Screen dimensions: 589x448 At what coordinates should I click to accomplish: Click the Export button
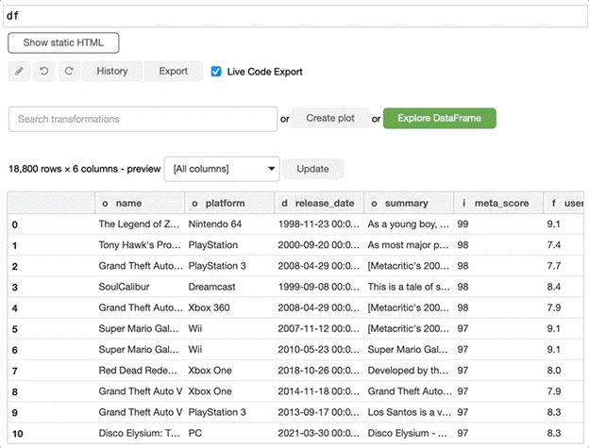173,71
